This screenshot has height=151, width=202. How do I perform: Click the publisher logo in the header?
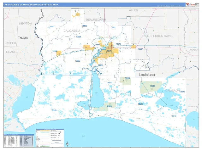click(x=190, y=4)
